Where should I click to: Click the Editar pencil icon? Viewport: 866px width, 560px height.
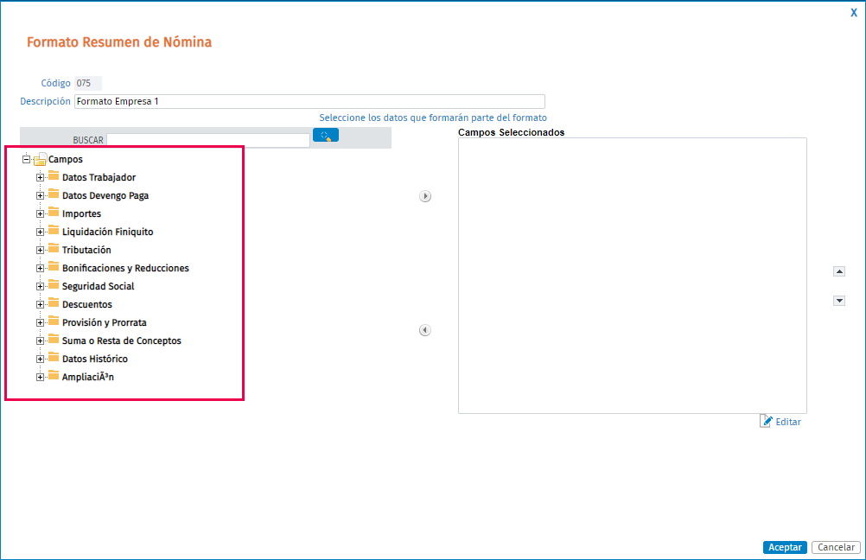766,421
